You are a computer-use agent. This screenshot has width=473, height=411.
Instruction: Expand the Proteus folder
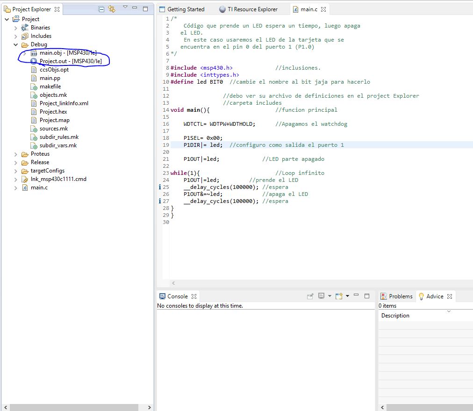pos(16,154)
